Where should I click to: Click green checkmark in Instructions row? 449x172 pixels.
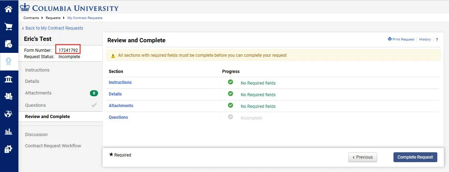pos(230,82)
